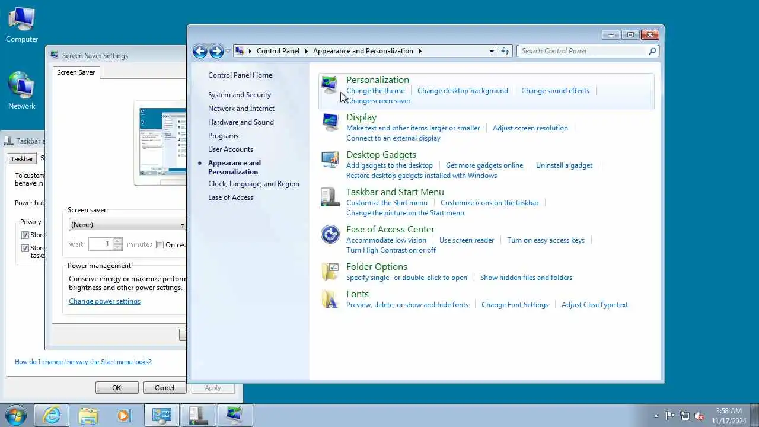Click Get more gadgets online link

484,165
